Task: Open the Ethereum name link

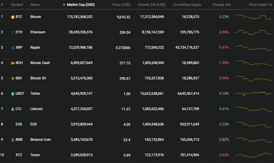Action: (x=38, y=32)
